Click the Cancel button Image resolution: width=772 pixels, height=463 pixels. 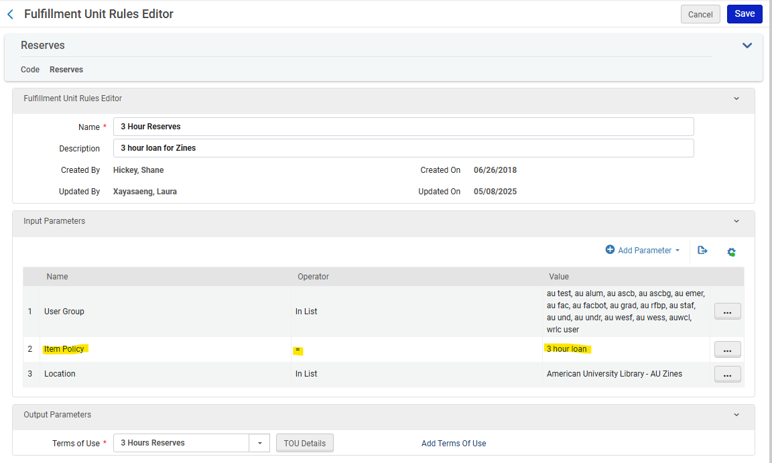(x=700, y=13)
